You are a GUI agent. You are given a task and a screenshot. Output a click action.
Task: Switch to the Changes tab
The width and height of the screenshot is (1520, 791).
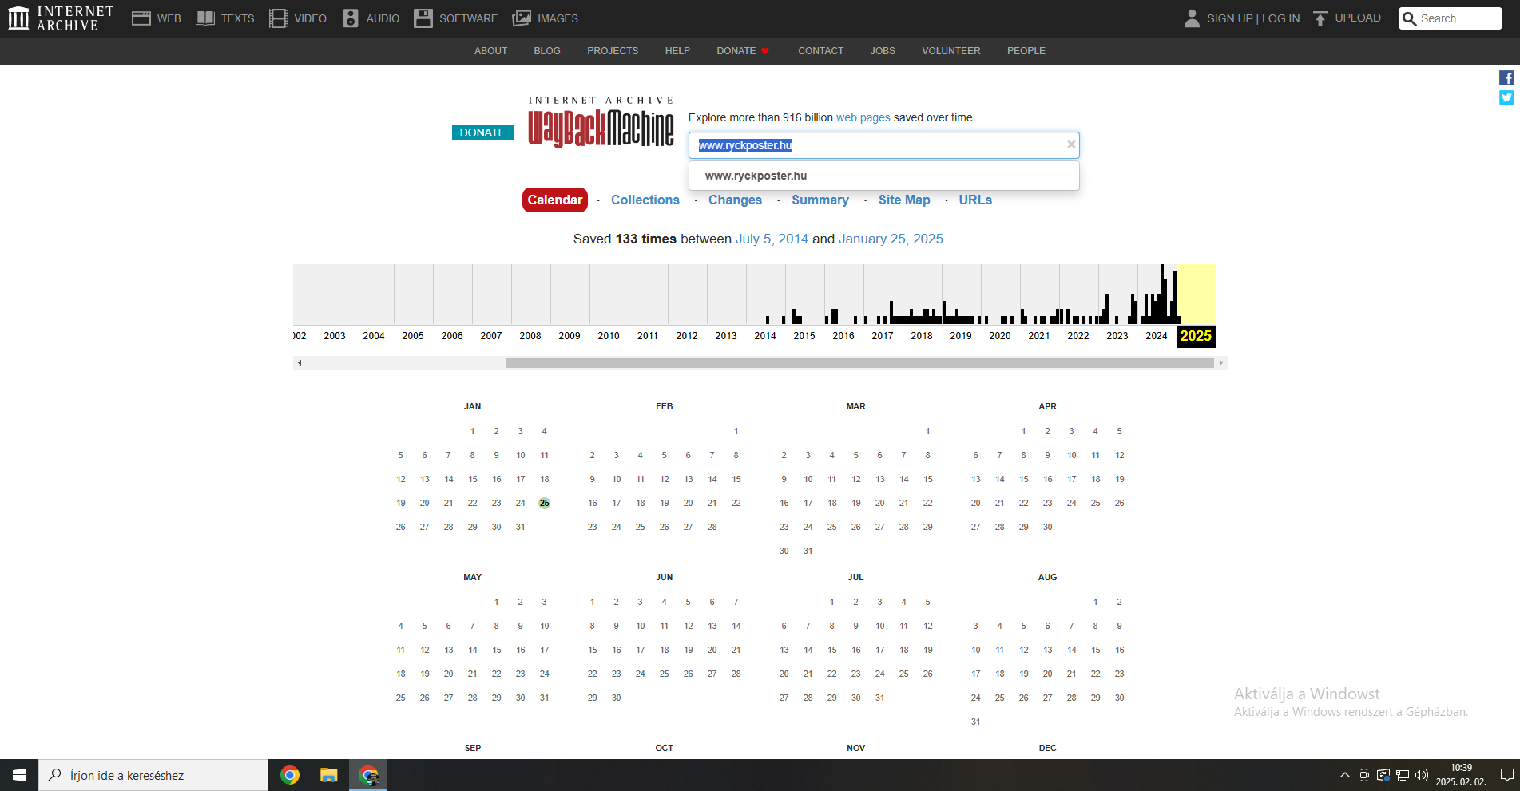[735, 200]
